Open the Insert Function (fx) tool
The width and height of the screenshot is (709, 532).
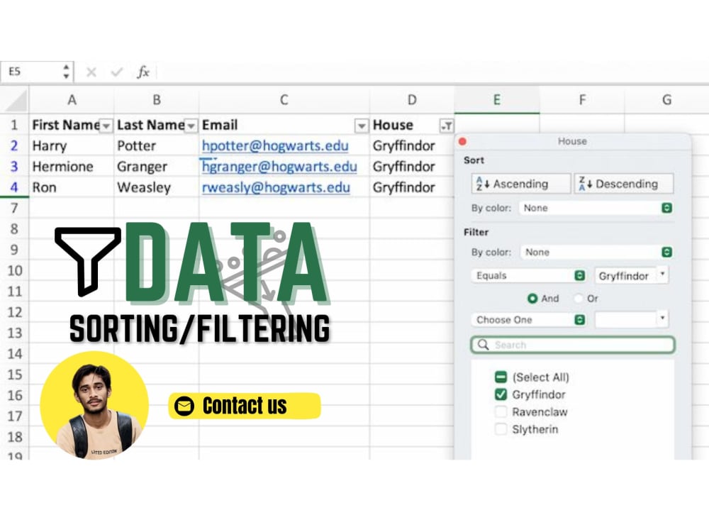144,72
